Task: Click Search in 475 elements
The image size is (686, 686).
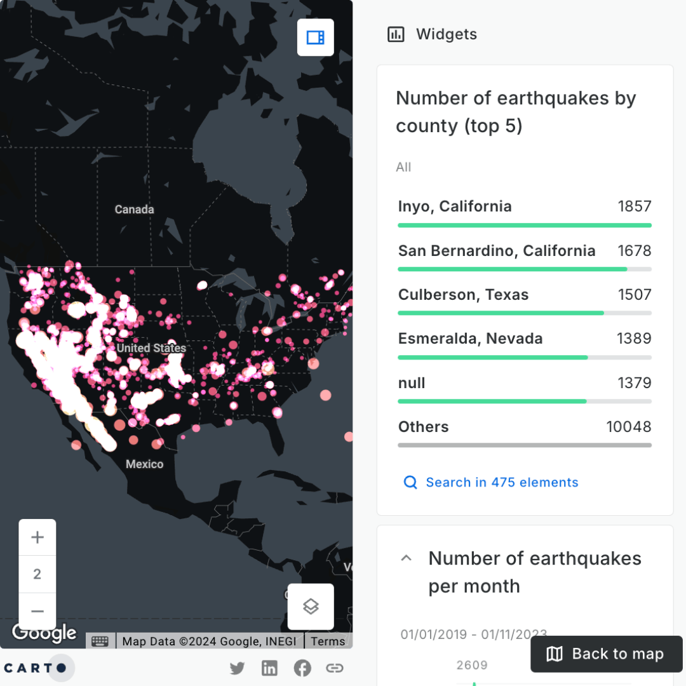Action: 502,482
